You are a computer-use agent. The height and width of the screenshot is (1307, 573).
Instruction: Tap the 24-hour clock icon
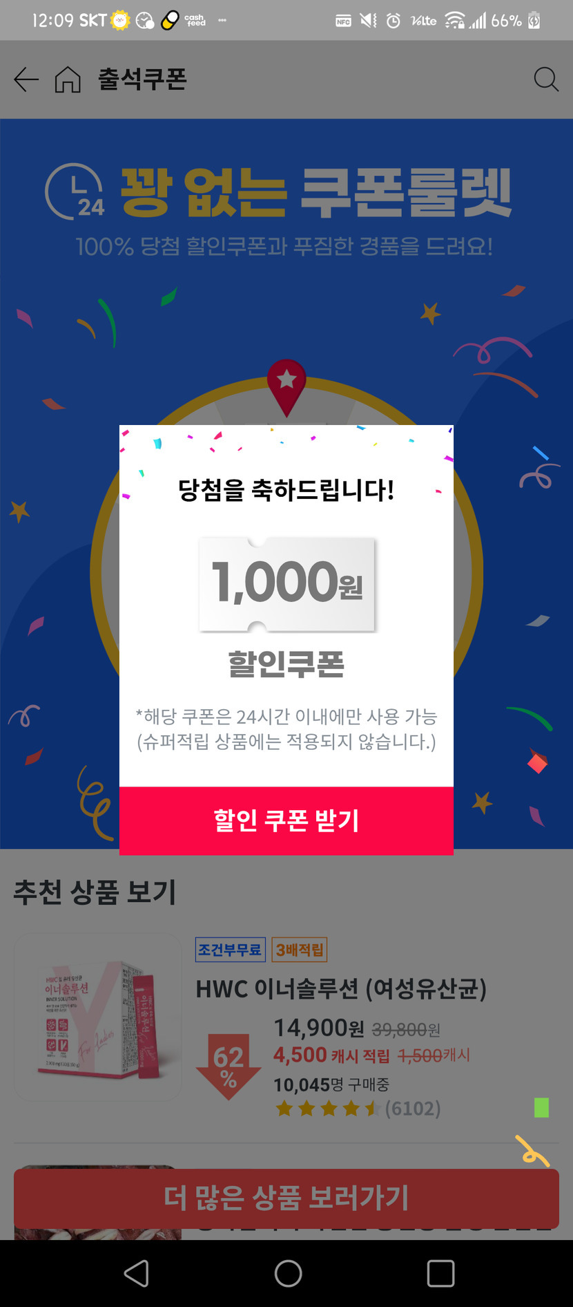pos(75,191)
